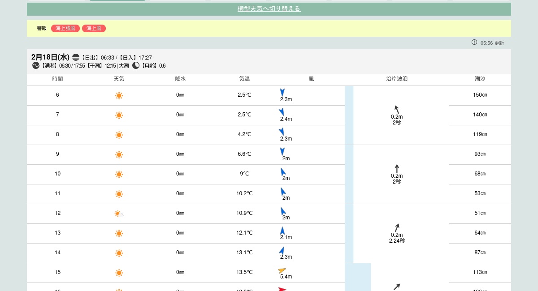
Task: Select the 天気 column header
Action: (x=119, y=79)
